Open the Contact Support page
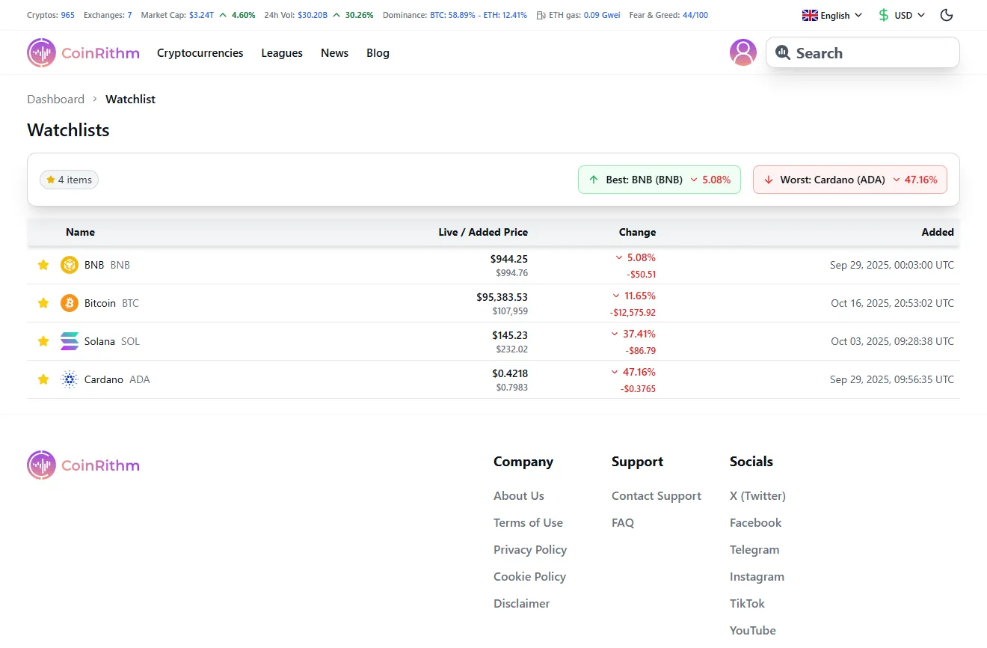Viewport: 987px width, 648px height. (x=656, y=495)
